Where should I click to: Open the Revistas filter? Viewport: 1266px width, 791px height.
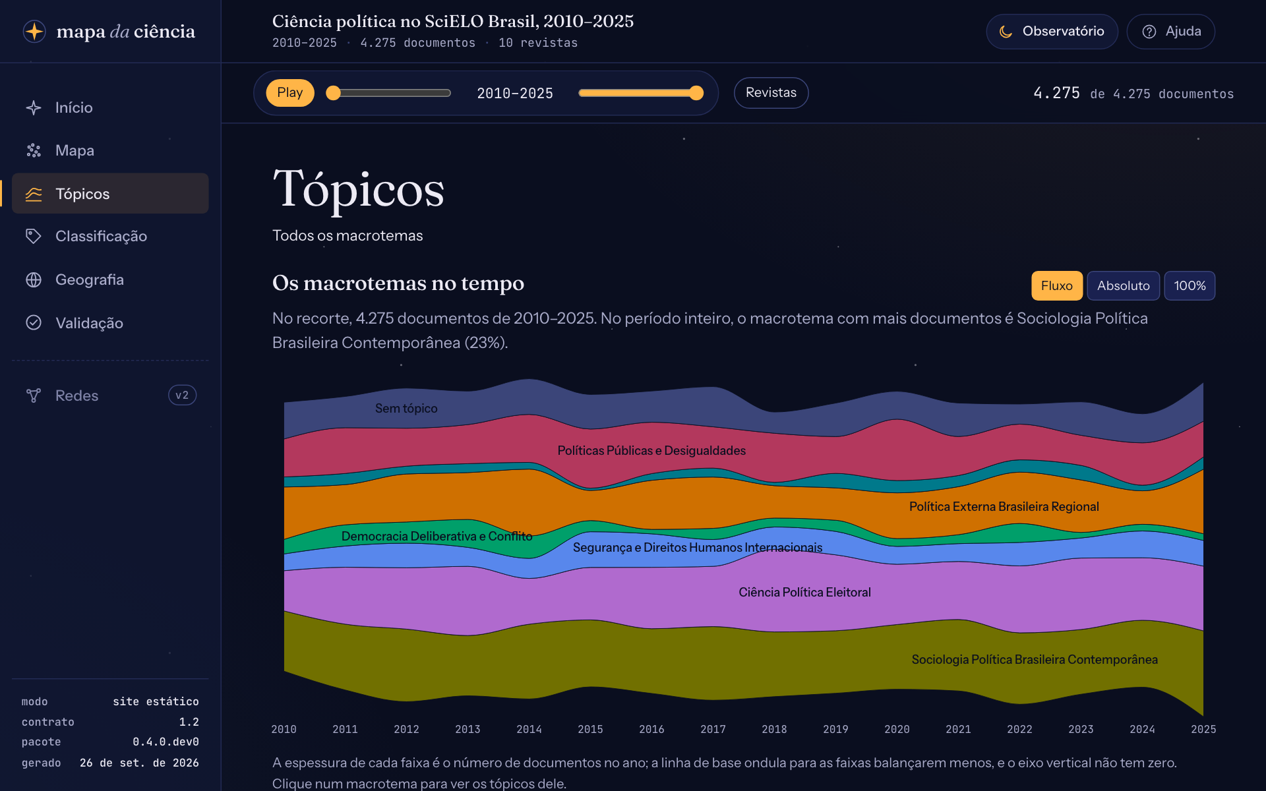(x=771, y=93)
